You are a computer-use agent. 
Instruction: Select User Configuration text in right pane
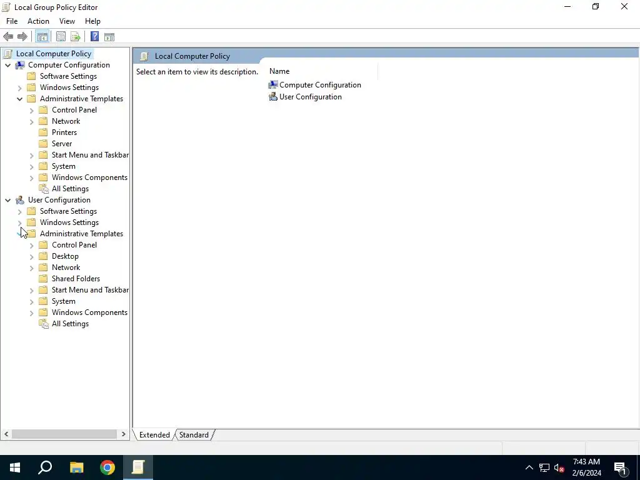tap(311, 97)
